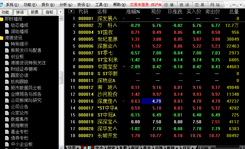This screenshot has height=149, width=245.
Task: Switch to the 中小 bottom tab
Action: pos(99,147)
